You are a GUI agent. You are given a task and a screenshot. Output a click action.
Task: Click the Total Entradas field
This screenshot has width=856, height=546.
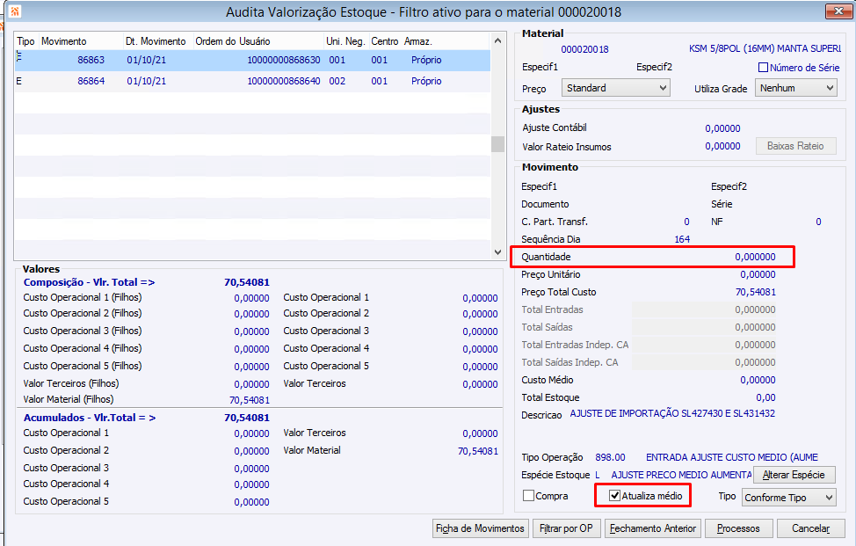tap(704, 309)
